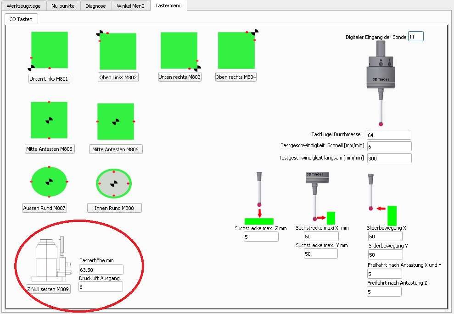Select the Freifahrt nach Antastung Z field

384,292
